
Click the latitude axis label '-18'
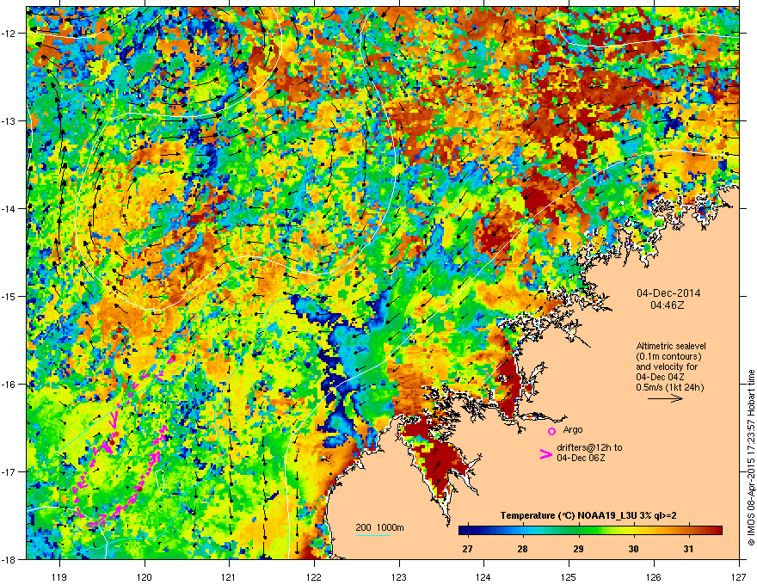tap(9, 559)
